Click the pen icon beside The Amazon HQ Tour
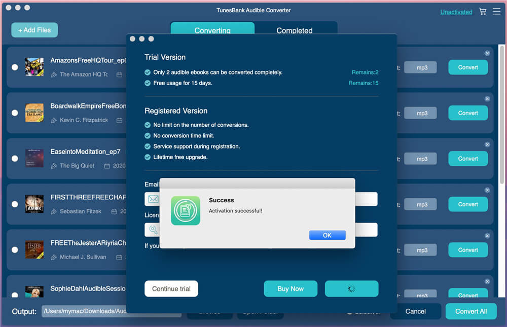The image size is (507, 327). click(x=54, y=75)
